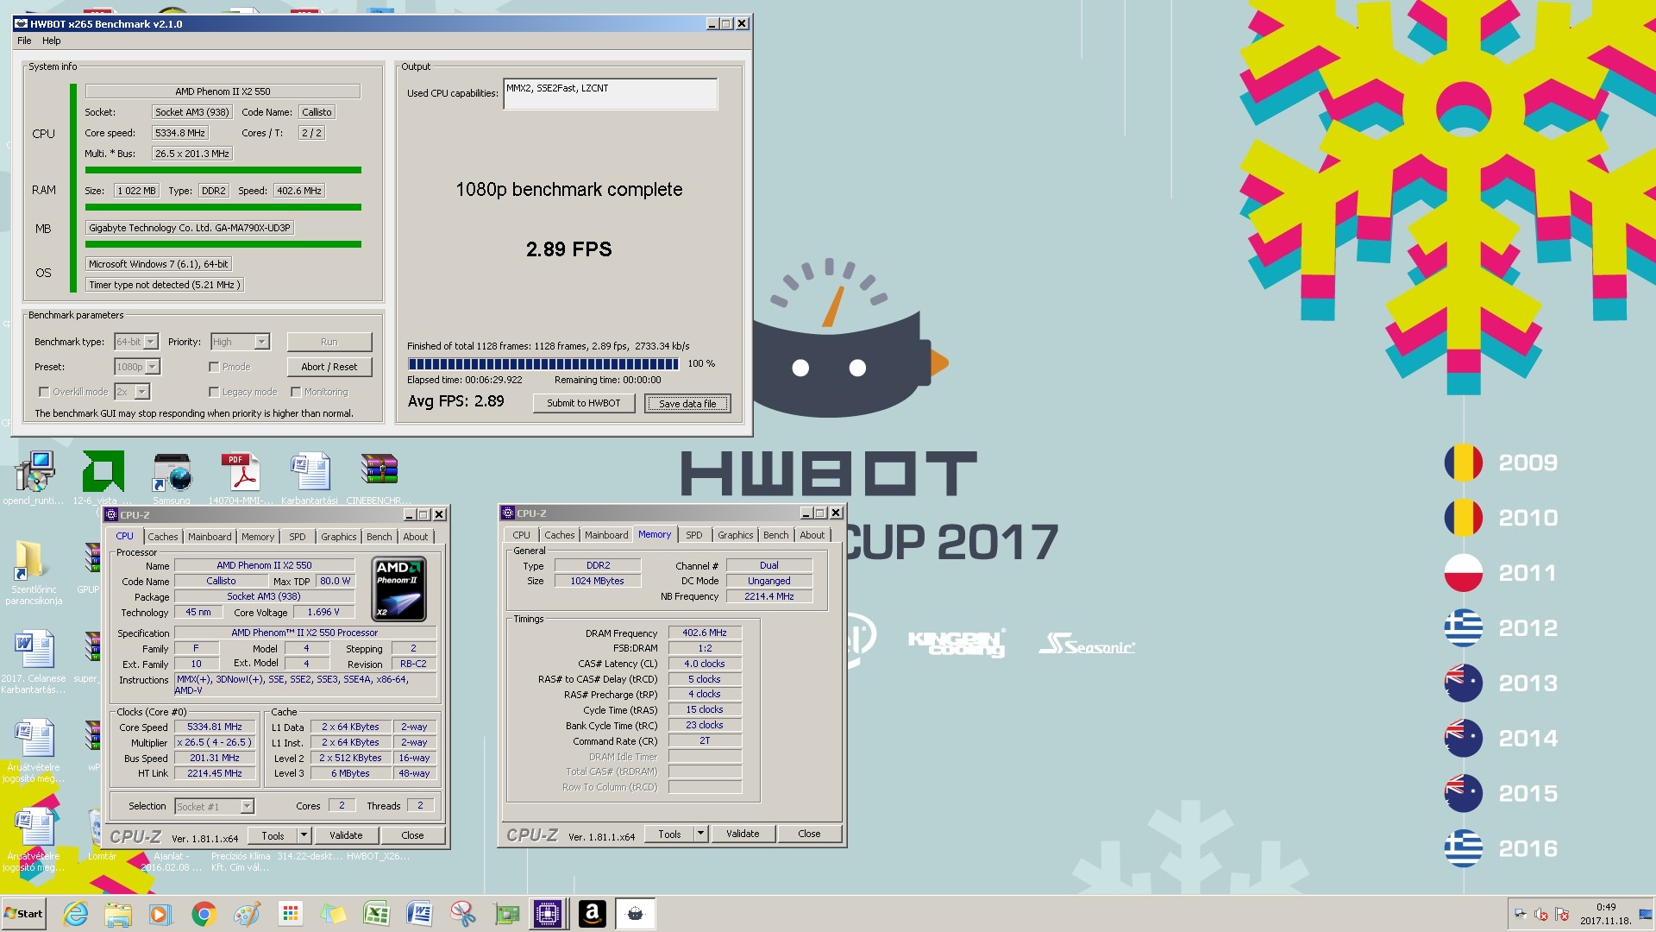The image size is (1656, 932).
Task: Expand Tools arrow in CPU-Z CPU window
Action: (x=304, y=835)
